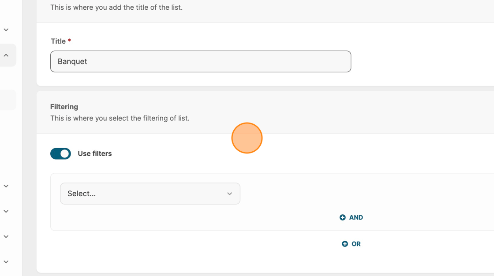Viewport: 494px width, 276px height.
Task: Click the filtering of list description text
Action: click(x=120, y=118)
